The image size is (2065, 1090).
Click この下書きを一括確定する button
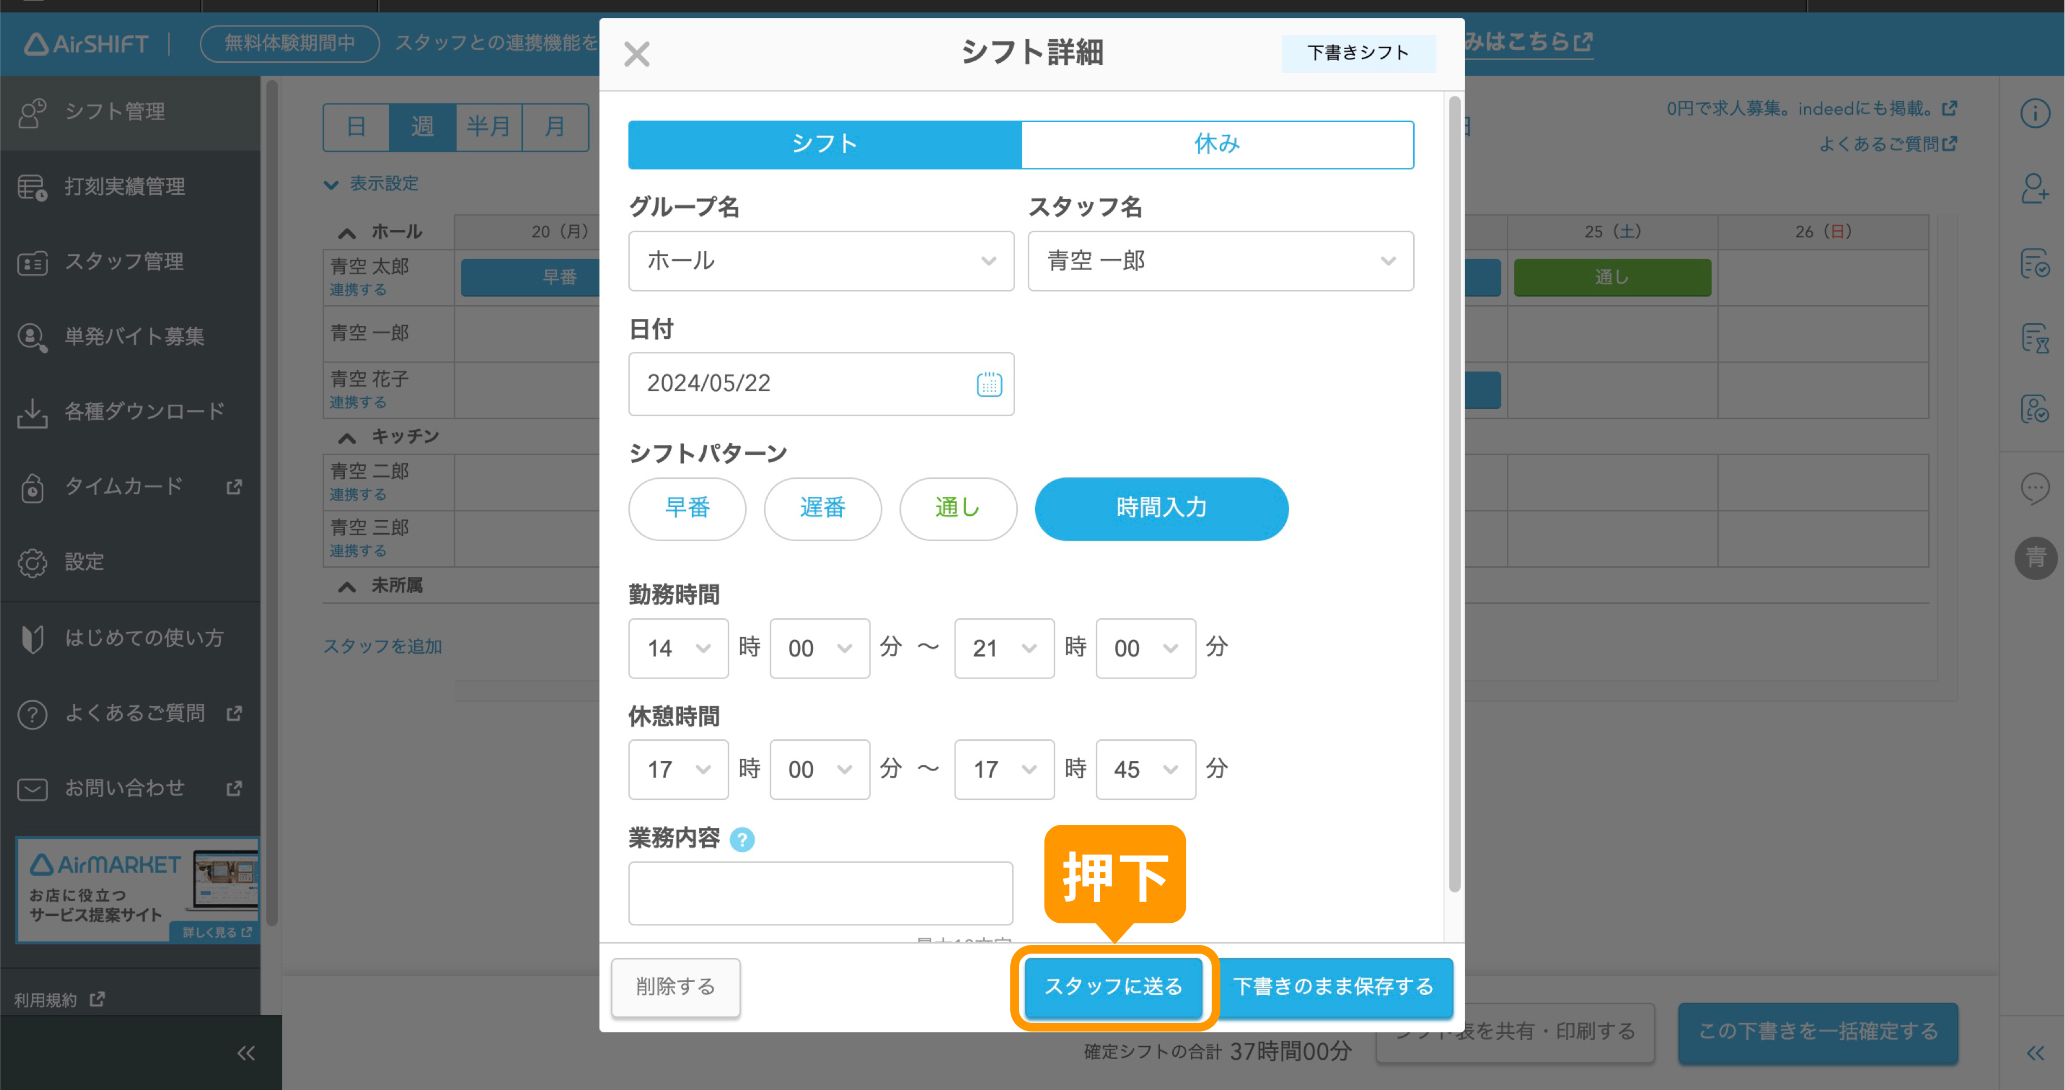1818,1032
